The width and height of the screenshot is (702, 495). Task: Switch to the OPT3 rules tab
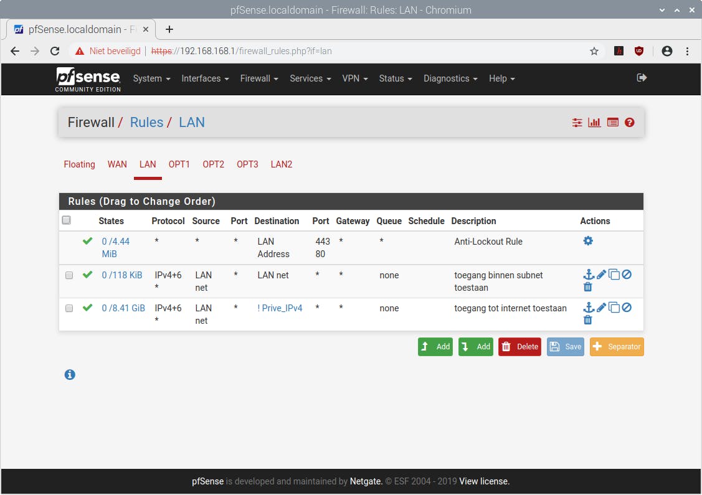coord(247,165)
